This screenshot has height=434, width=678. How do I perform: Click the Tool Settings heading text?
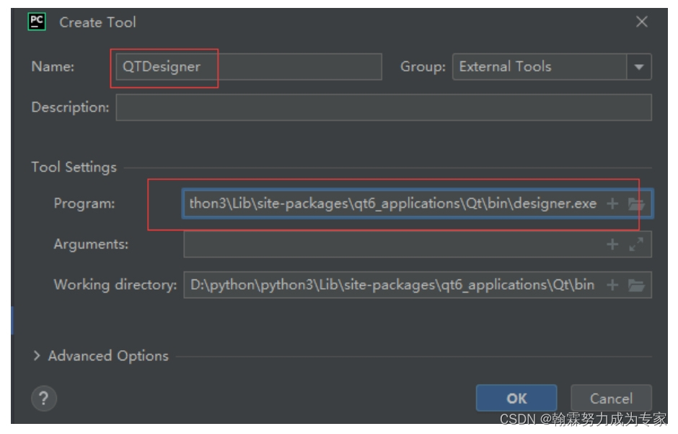tap(74, 167)
